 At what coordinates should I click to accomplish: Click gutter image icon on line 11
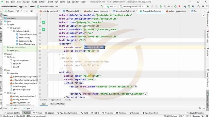[x=43, y=29]
